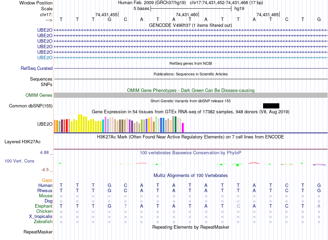Click the faded A base in Elephant row
328x240 pixels.
point(319,206)
